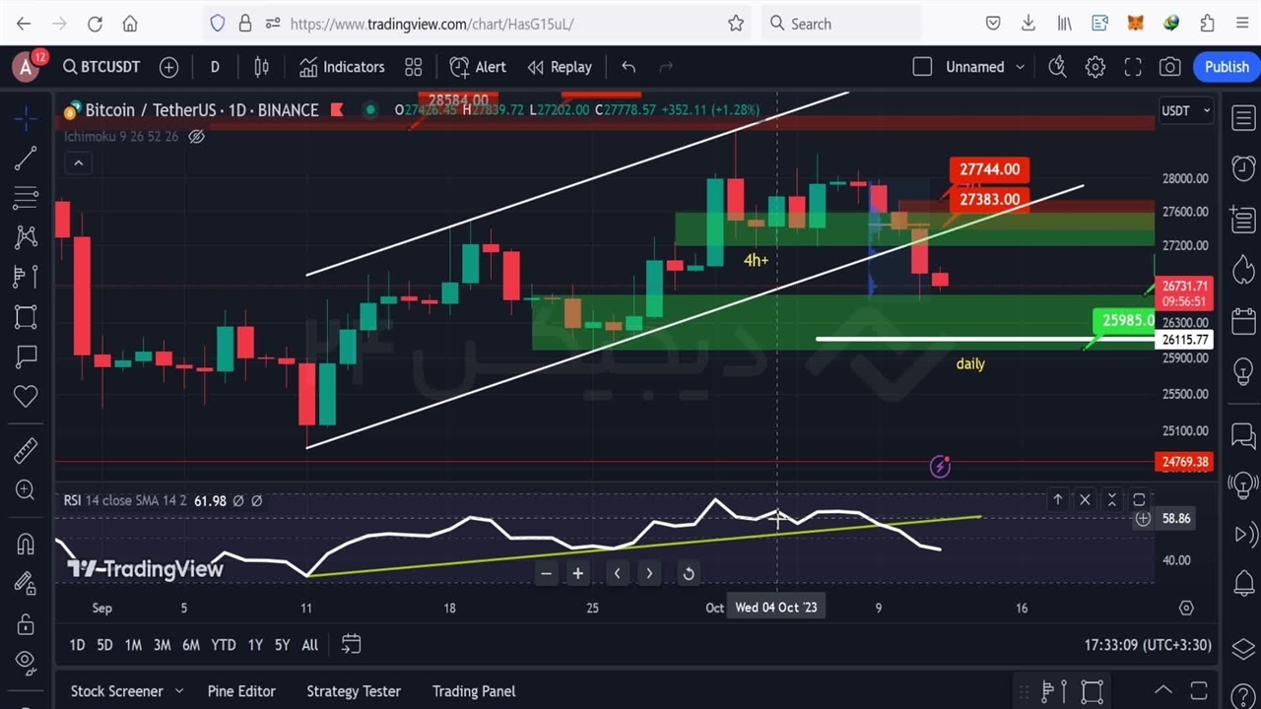This screenshot has height=709, width=1261.
Task: Open the ruler measure tool
Action: coord(26,450)
